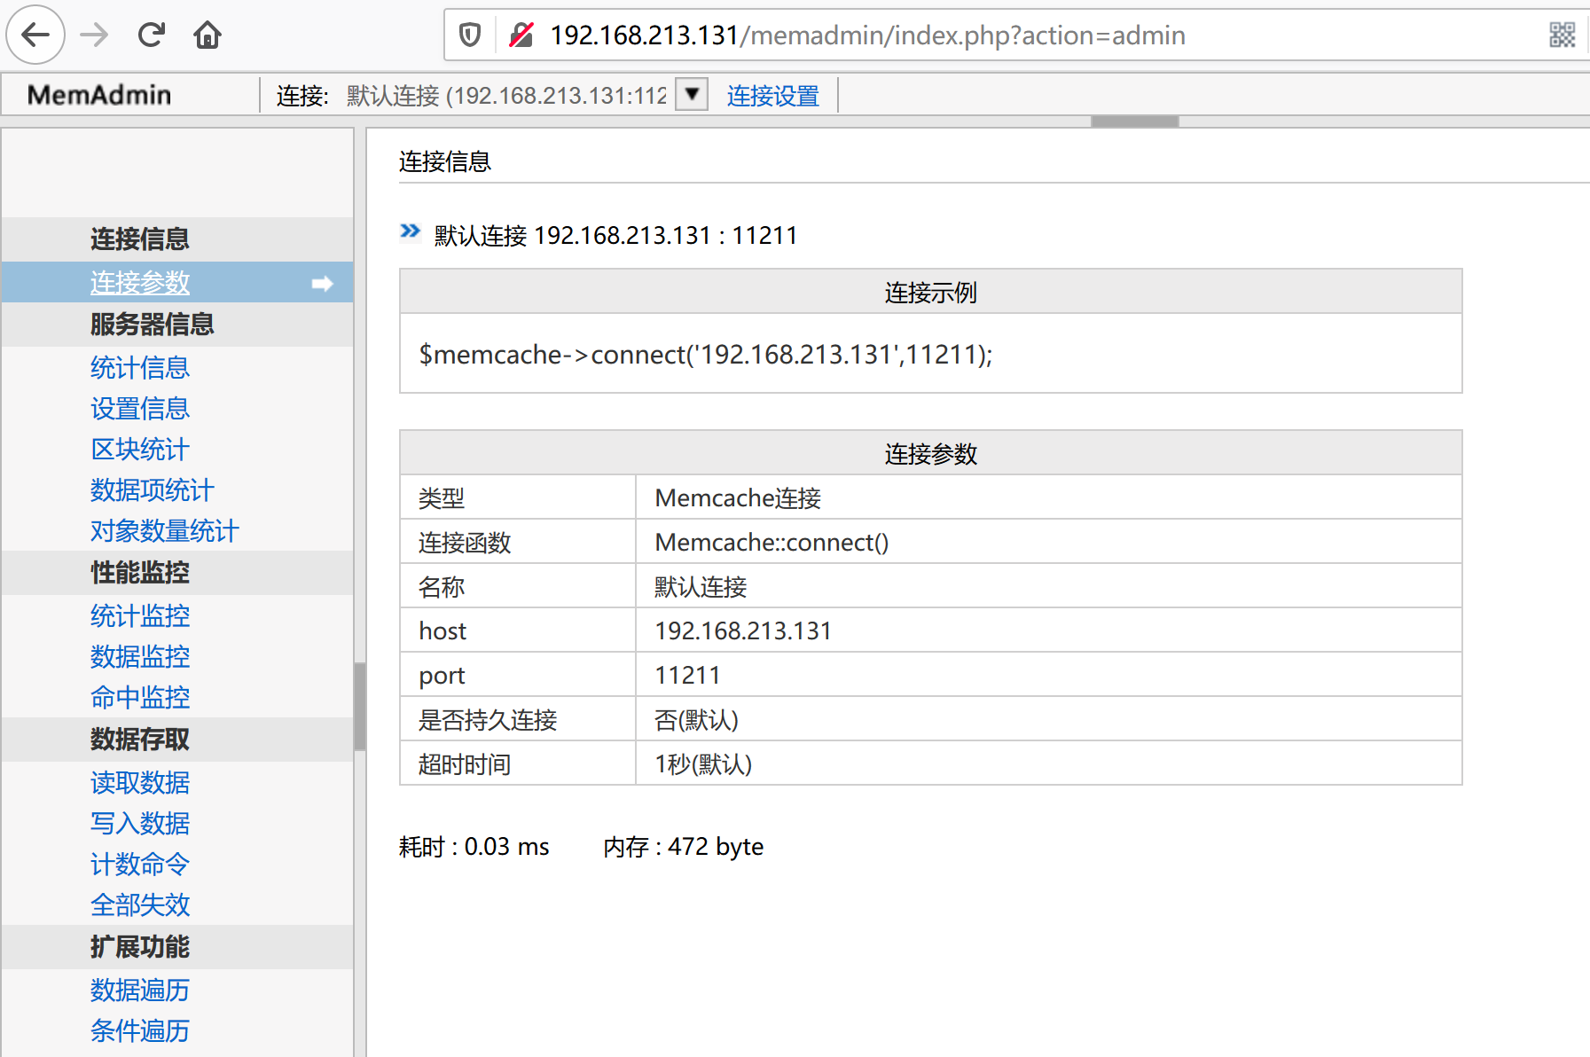Open 区块统计 in the sidebar
1590x1057 pixels.
tap(140, 450)
